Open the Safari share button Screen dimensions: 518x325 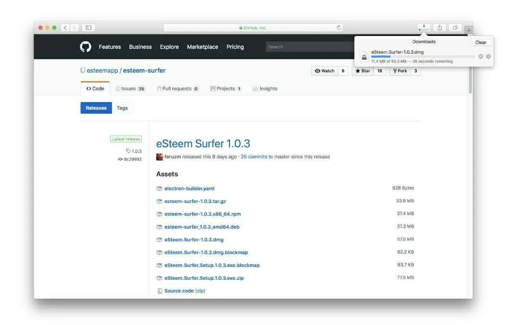pyautogui.click(x=440, y=28)
